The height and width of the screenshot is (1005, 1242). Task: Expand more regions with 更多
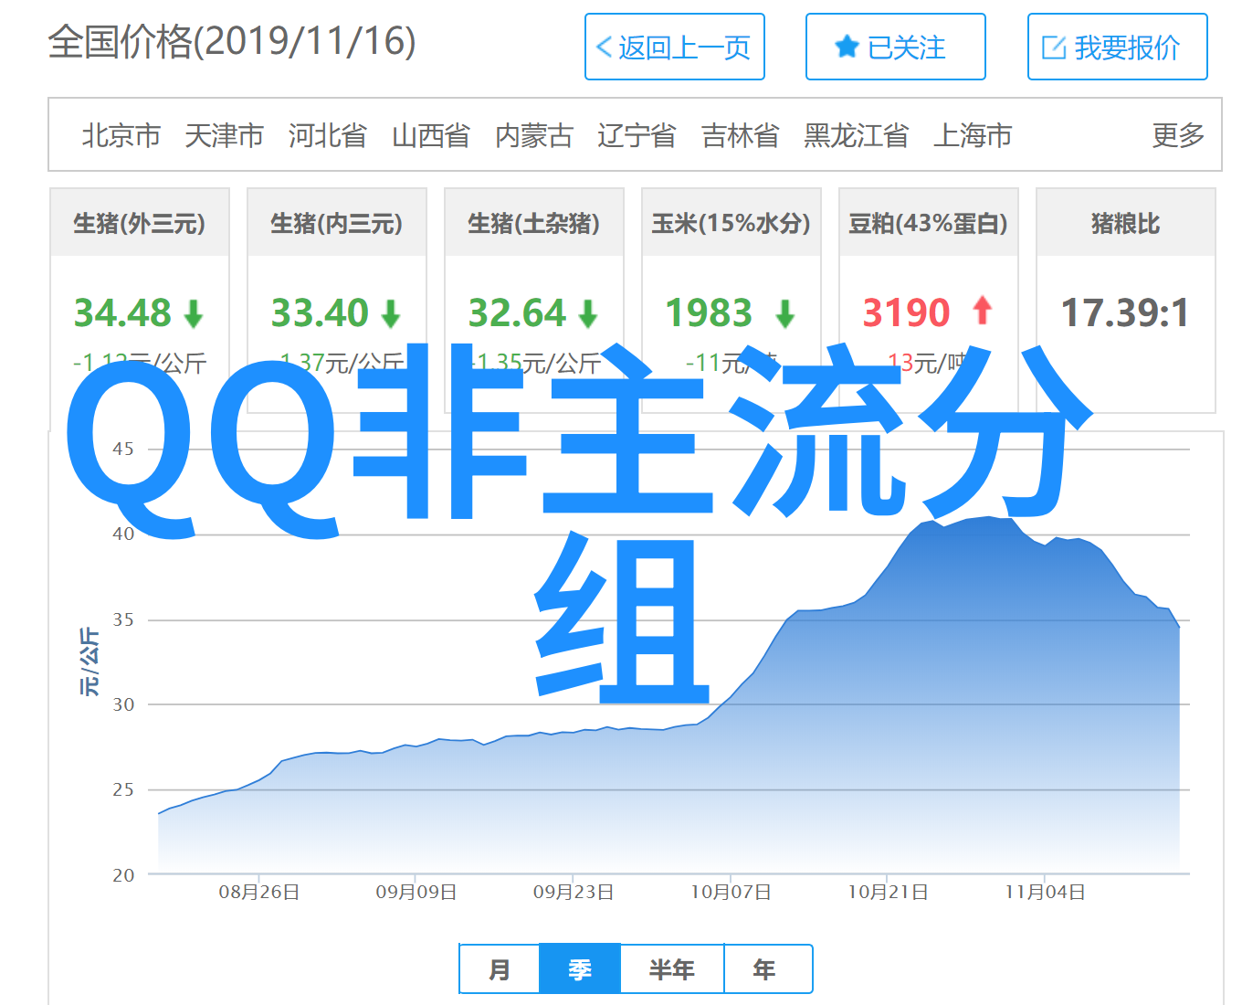tap(1178, 135)
